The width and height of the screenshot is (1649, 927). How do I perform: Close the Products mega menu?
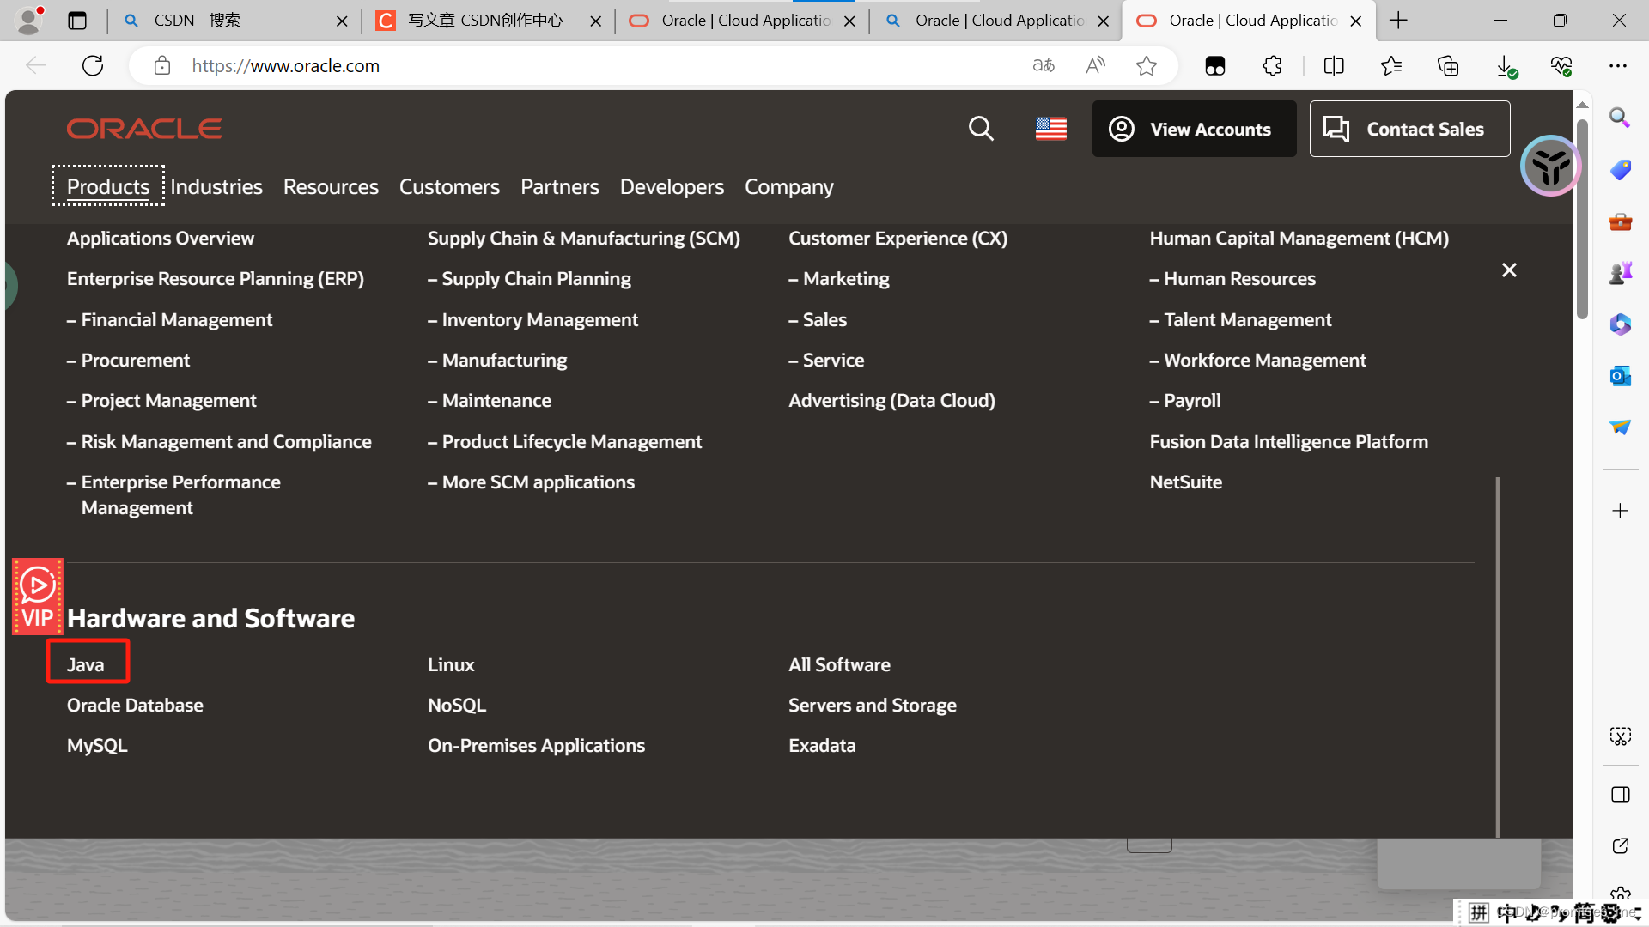click(x=1509, y=270)
